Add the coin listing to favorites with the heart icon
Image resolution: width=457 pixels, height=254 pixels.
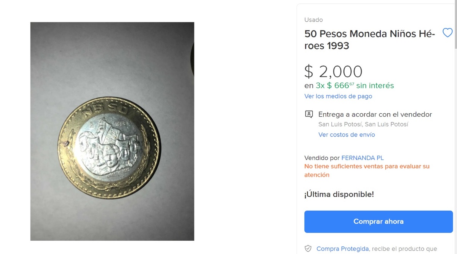point(447,33)
